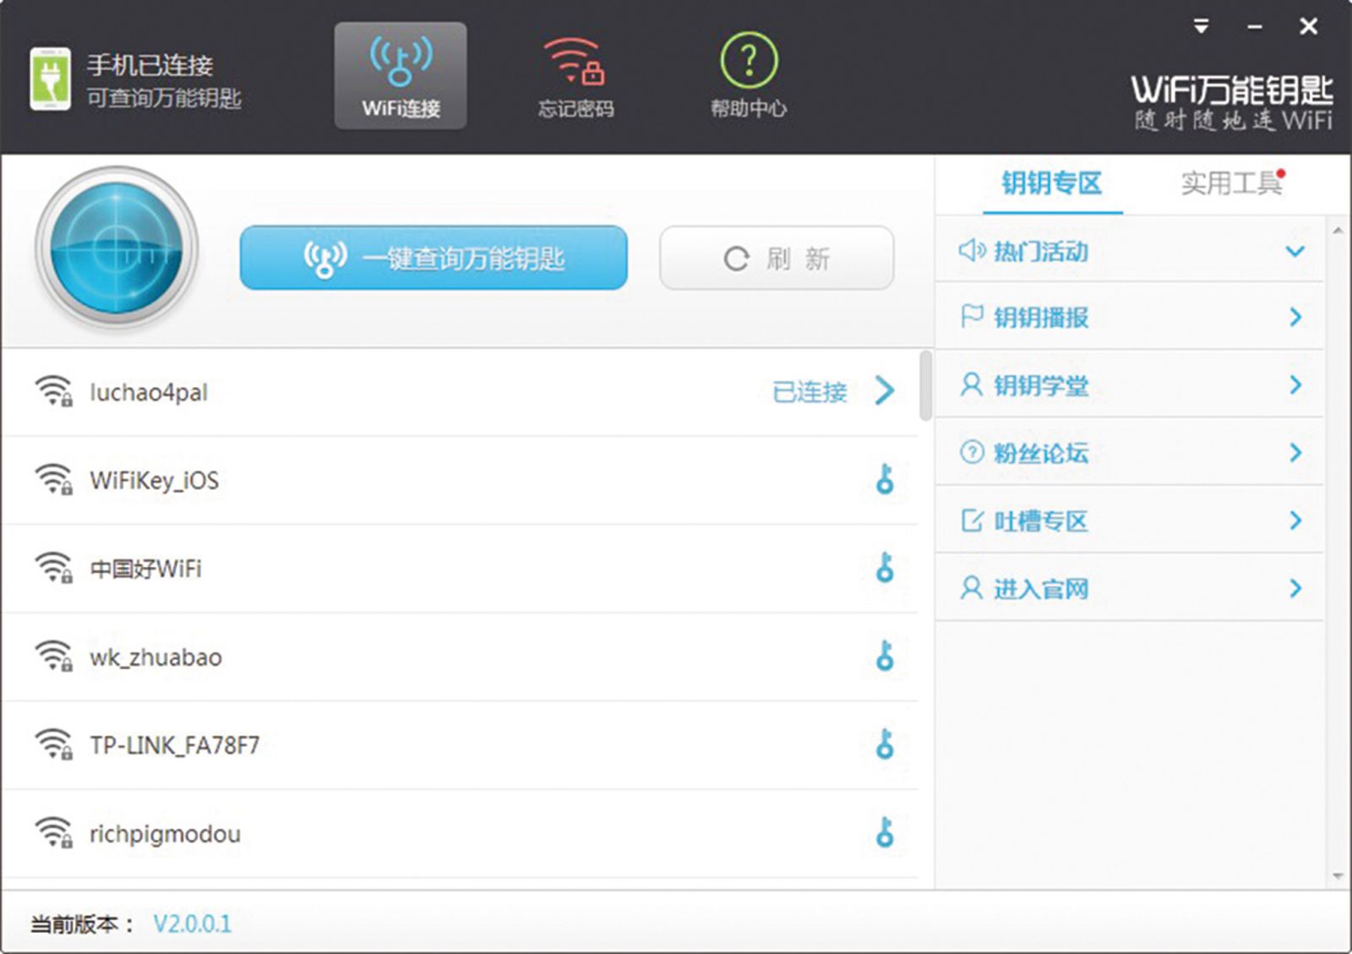
Task: Open the 进入官网 link
Action: [x=1041, y=589]
